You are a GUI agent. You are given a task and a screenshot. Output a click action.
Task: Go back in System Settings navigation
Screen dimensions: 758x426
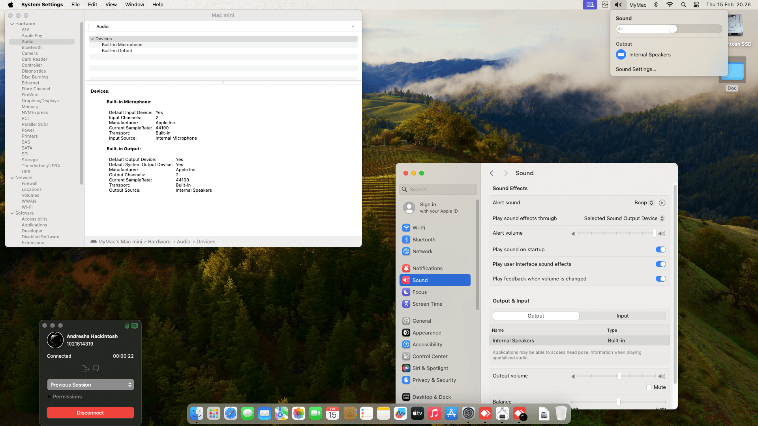tap(492, 173)
